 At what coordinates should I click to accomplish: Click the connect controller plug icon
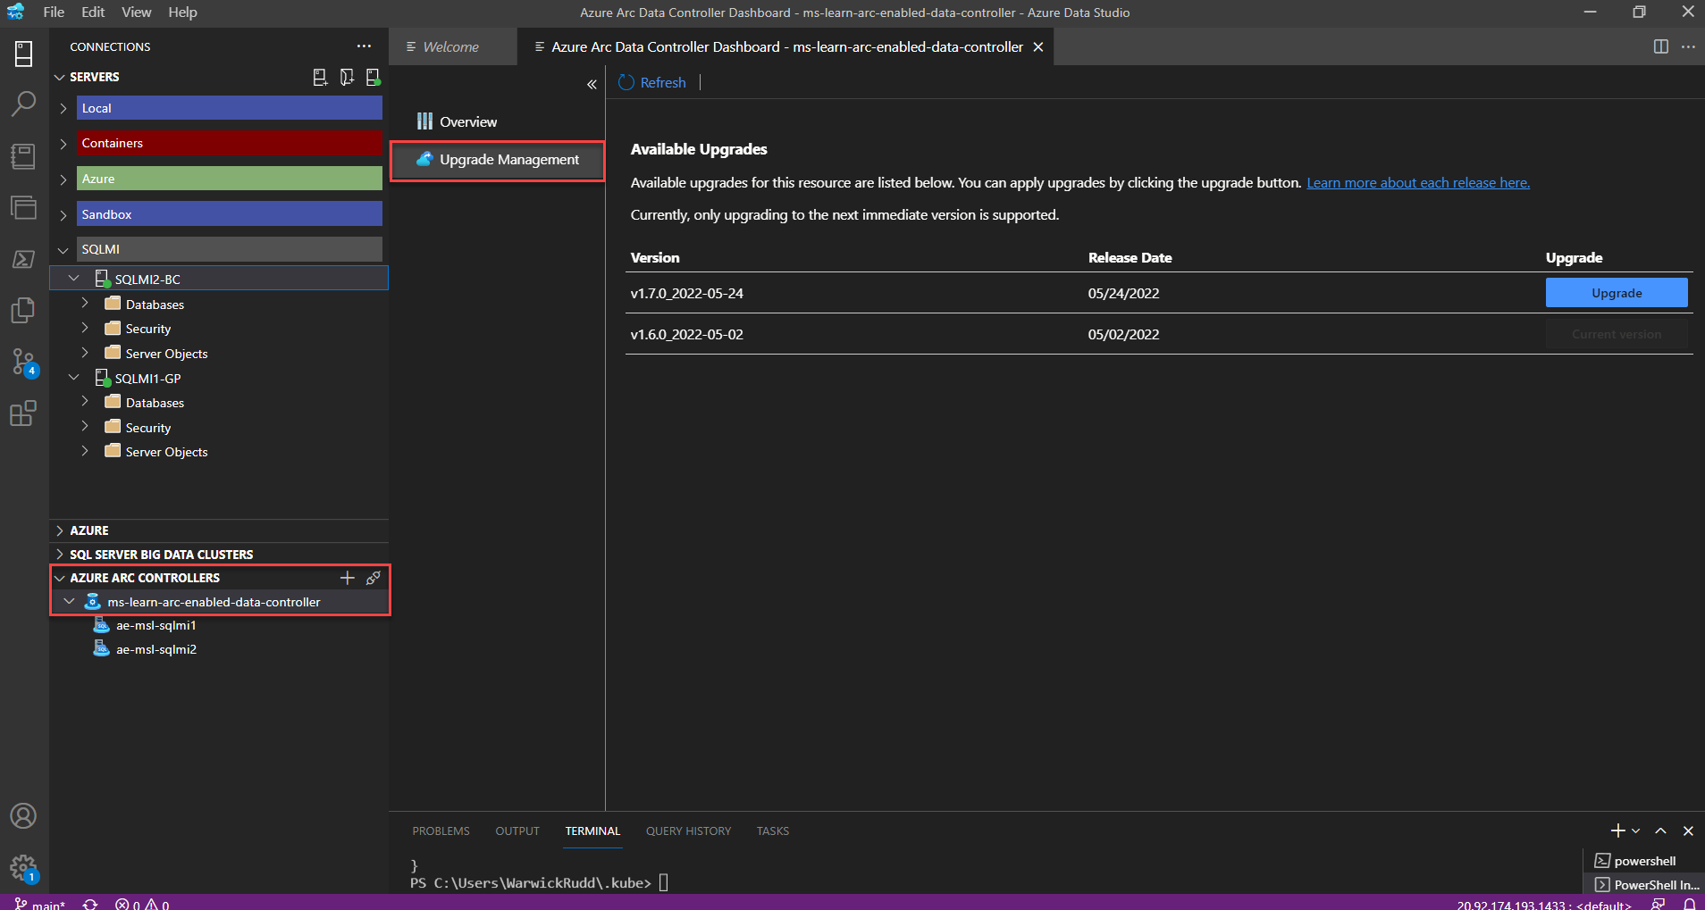pyautogui.click(x=374, y=578)
